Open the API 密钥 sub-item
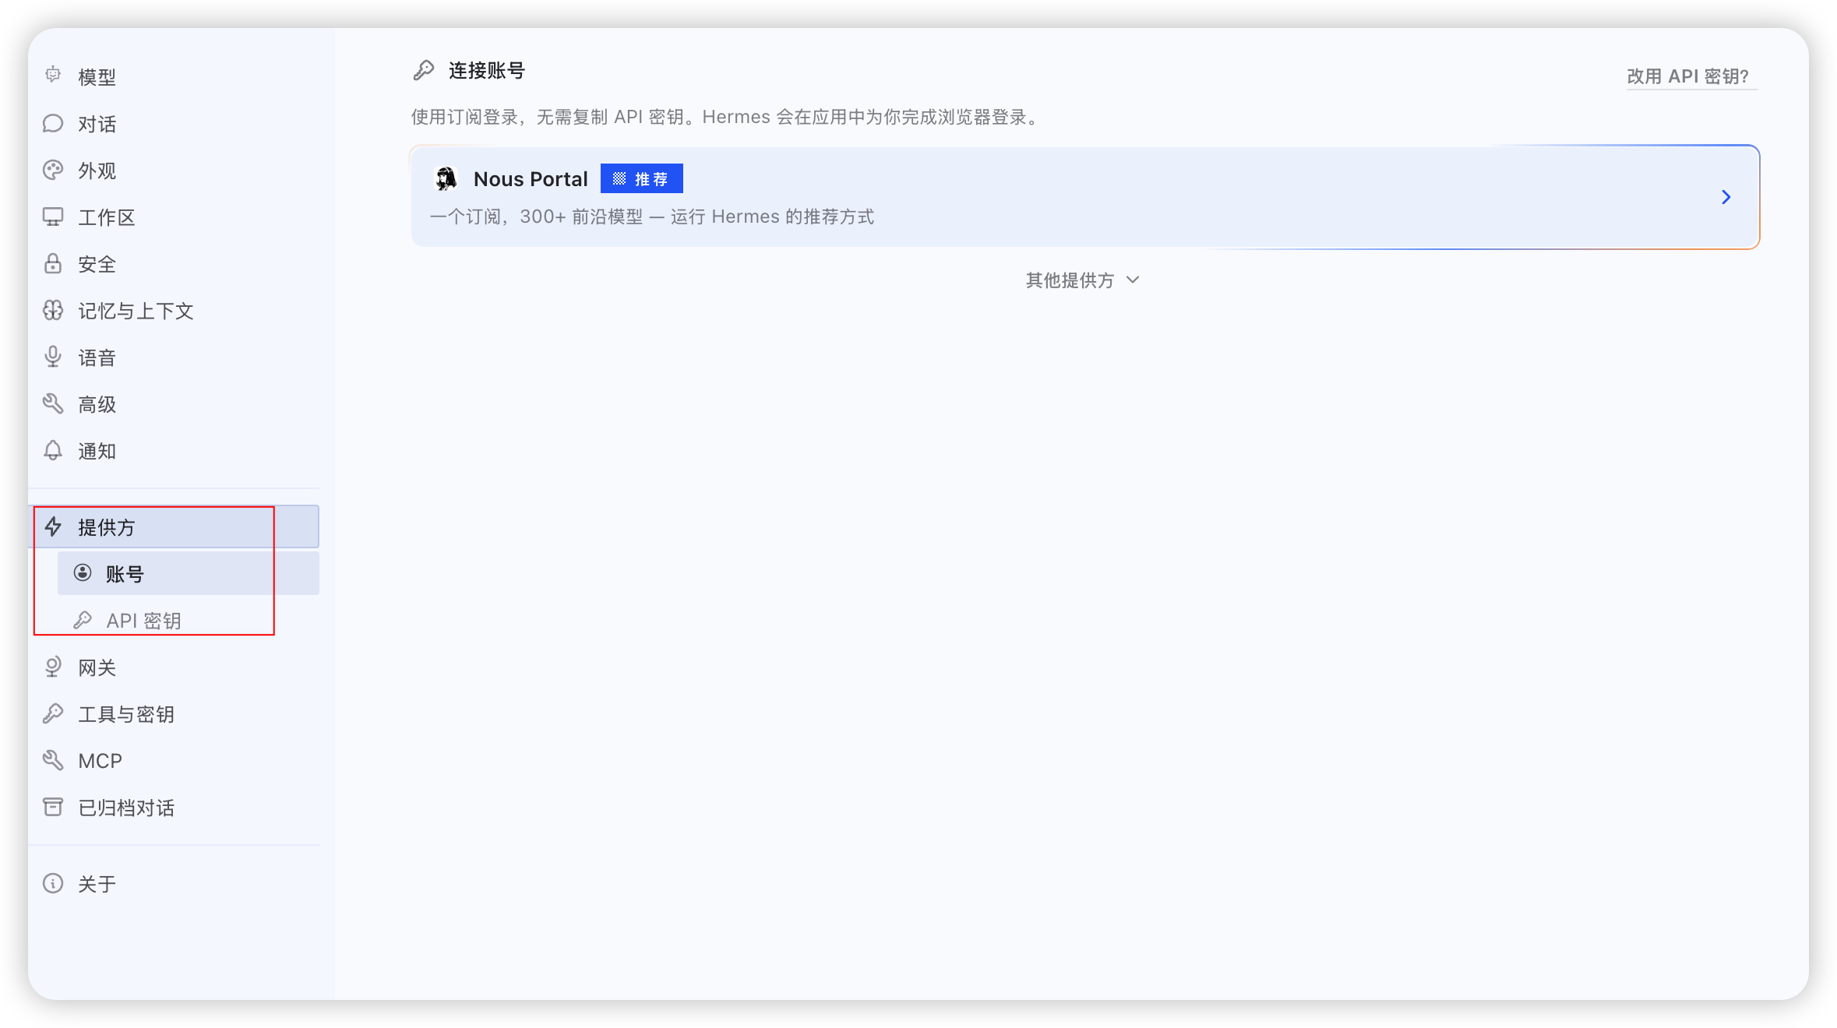 click(x=189, y=620)
